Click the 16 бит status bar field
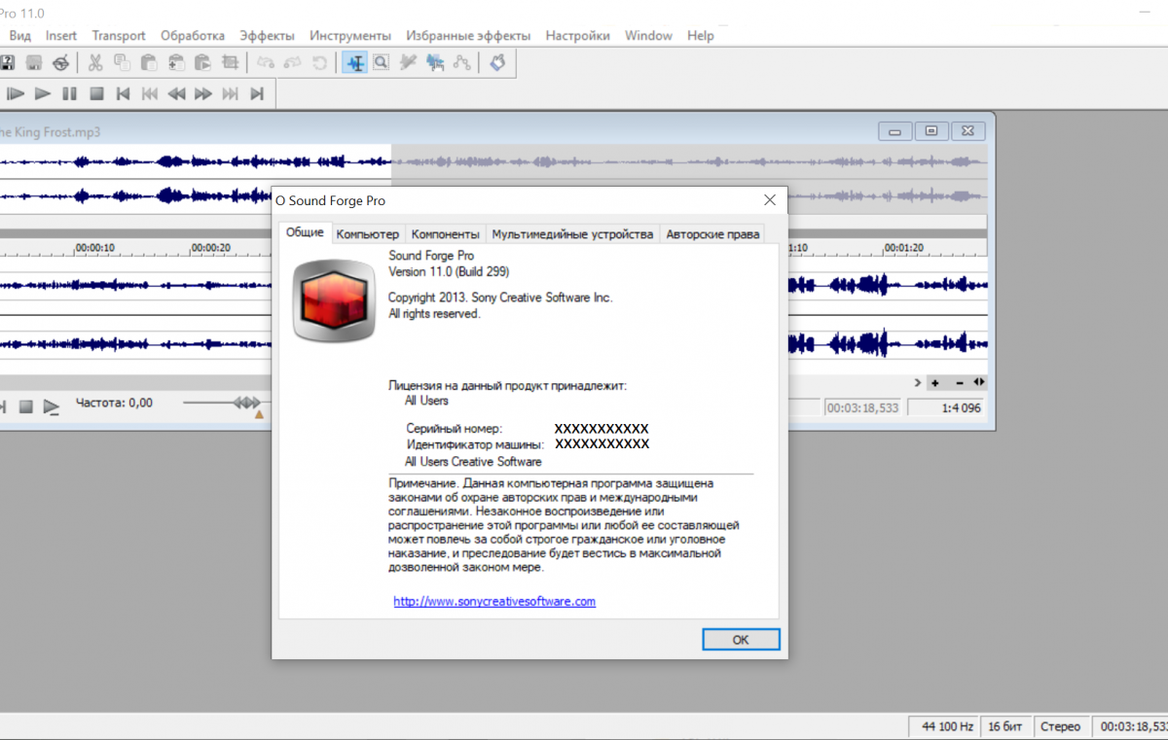This screenshot has height=740, width=1168. [1006, 726]
